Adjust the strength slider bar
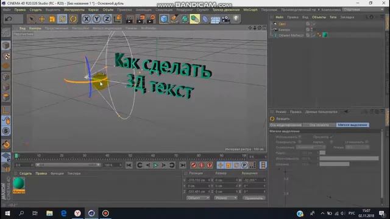390x219 pixels. click(x=349, y=158)
